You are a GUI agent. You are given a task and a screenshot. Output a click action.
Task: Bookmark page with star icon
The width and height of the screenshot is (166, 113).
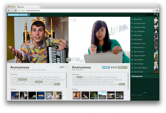point(153,11)
